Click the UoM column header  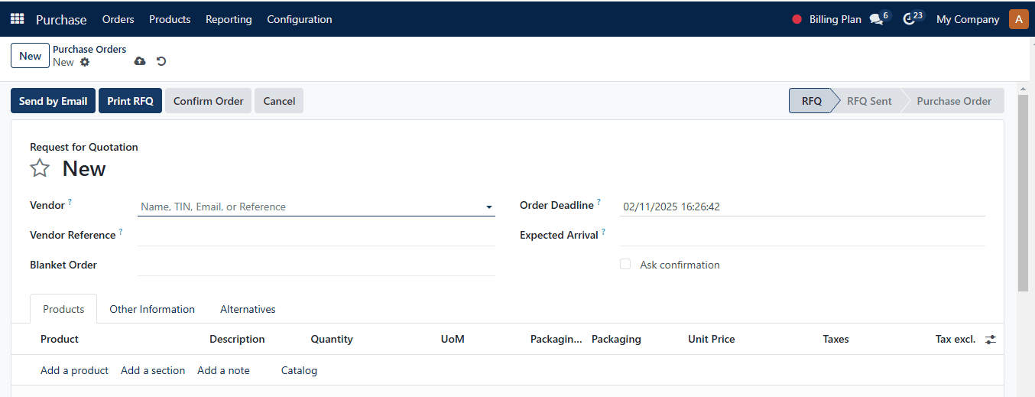click(453, 339)
